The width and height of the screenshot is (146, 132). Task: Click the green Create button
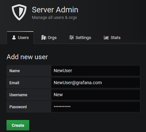point(18,125)
